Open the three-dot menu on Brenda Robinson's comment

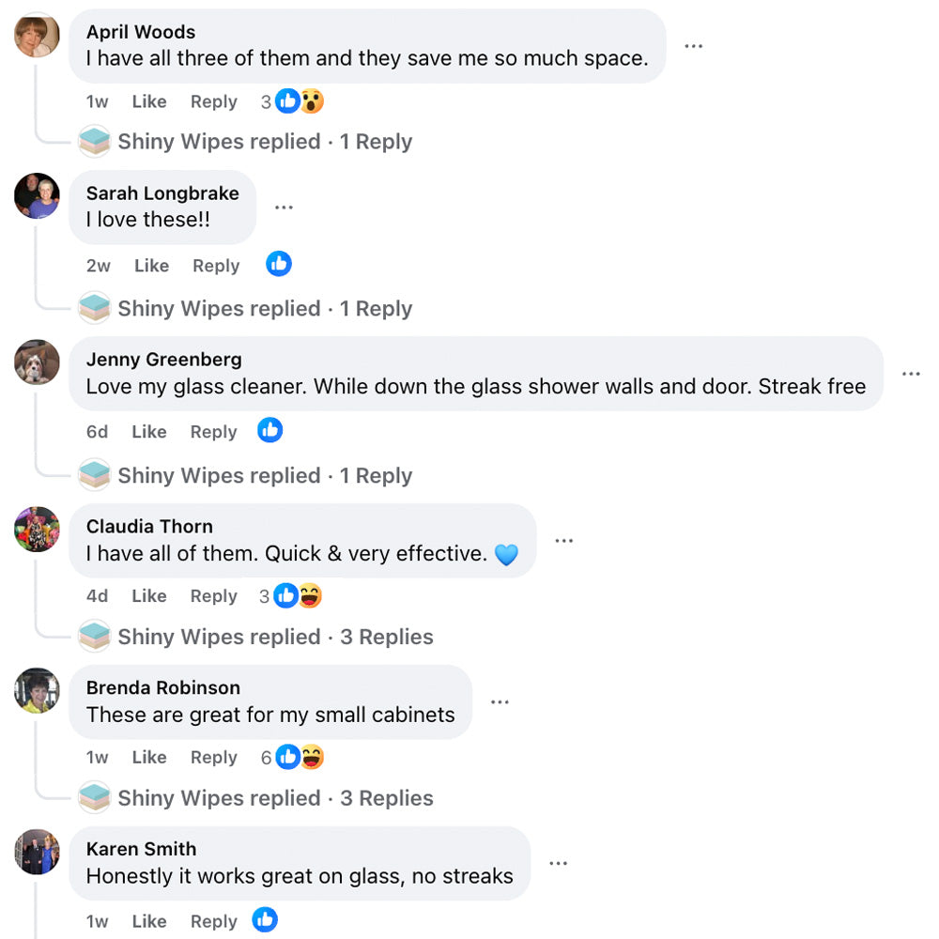[500, 702]
